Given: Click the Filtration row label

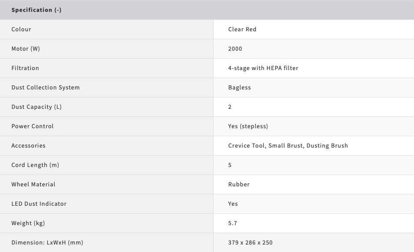Looking at the screenshot, I should 25,68.
